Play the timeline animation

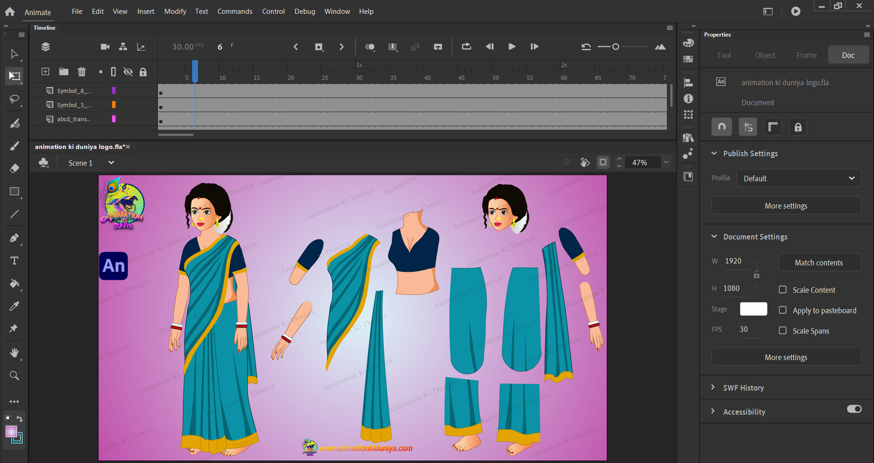point(512,46)
